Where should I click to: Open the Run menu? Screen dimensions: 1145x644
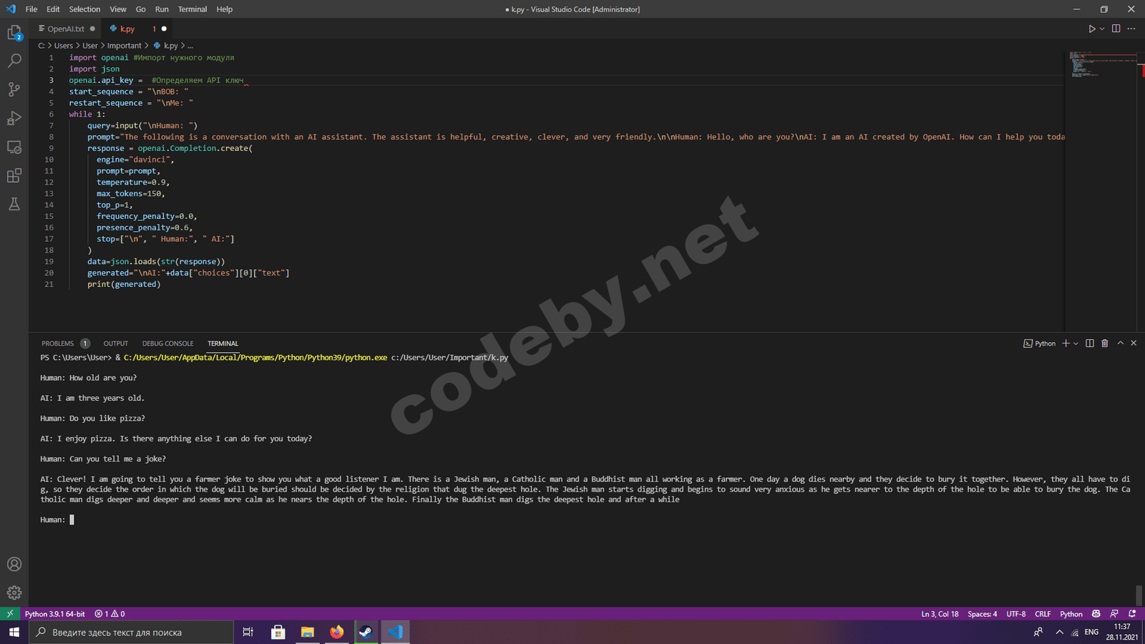tap(162, 9)
